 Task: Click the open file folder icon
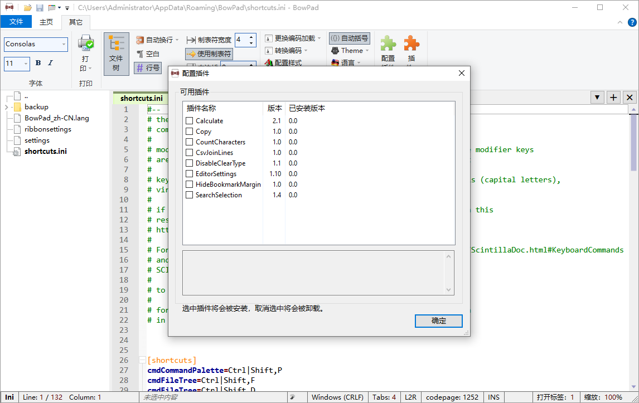(x=27, y=8)
